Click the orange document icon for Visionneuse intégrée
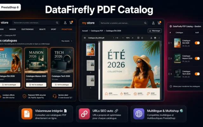 pos(27,114)
